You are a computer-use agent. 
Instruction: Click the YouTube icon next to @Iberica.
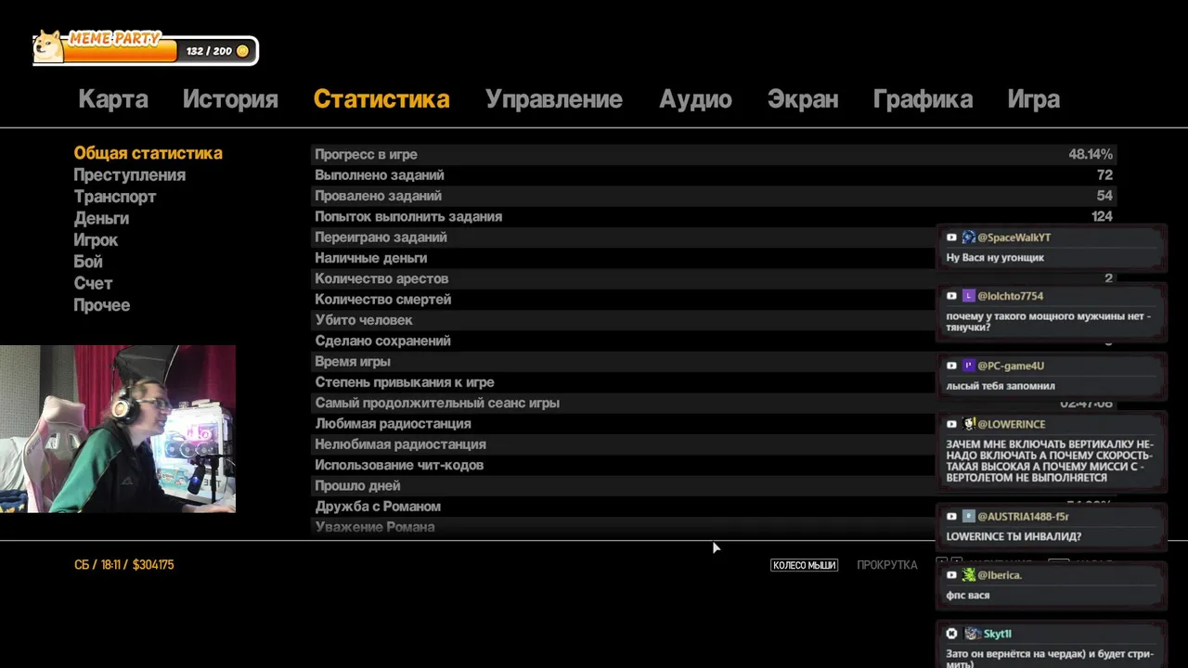[x=951, y=575]
